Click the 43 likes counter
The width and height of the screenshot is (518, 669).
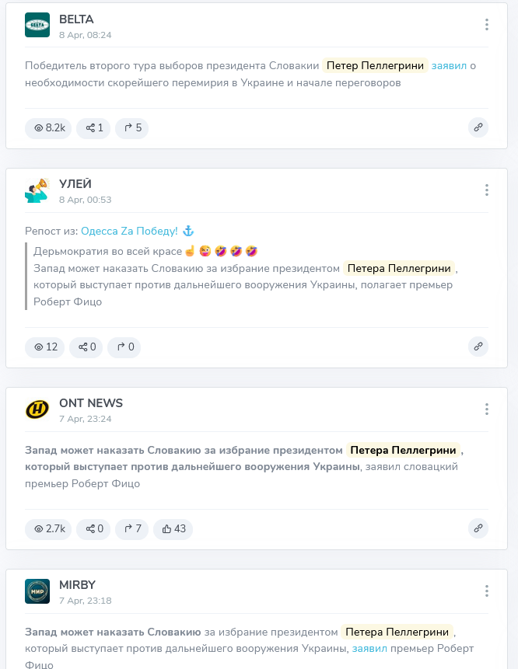pyautogui.click(x=173, y=528)
